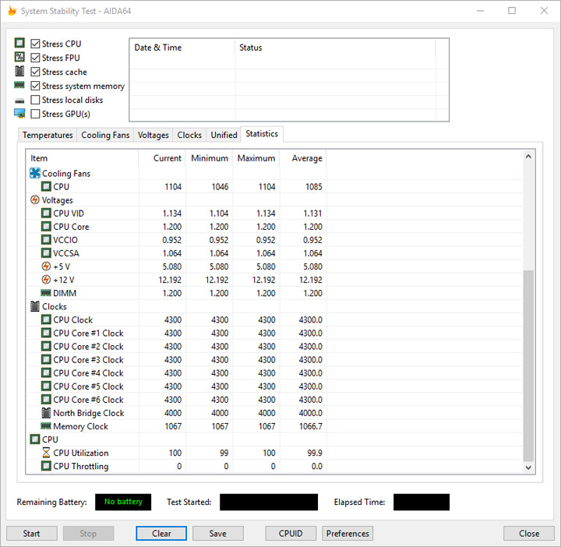Click the Current column header
The height and width of the screenshot is (547, 561).
(x=162, y=158)
